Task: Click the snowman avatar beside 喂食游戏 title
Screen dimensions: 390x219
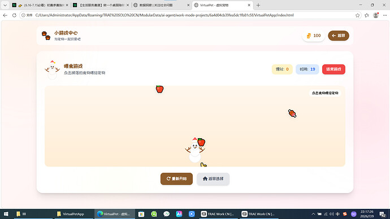Action: (x=52, y=70)
